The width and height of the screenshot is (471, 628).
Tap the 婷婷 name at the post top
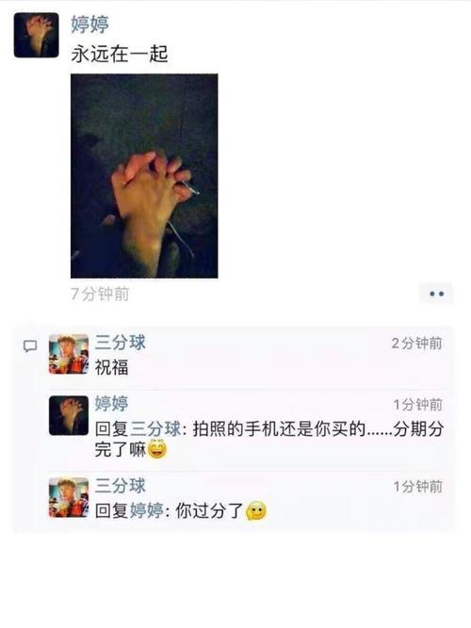(89, 24)
